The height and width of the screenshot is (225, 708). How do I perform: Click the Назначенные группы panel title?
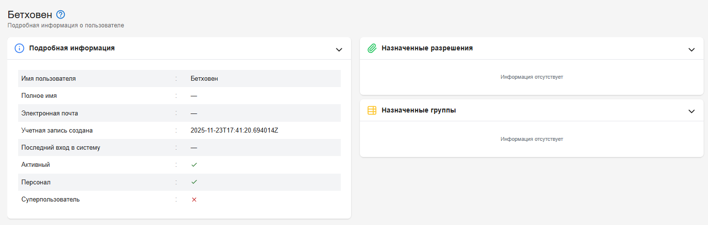point(419,111)
